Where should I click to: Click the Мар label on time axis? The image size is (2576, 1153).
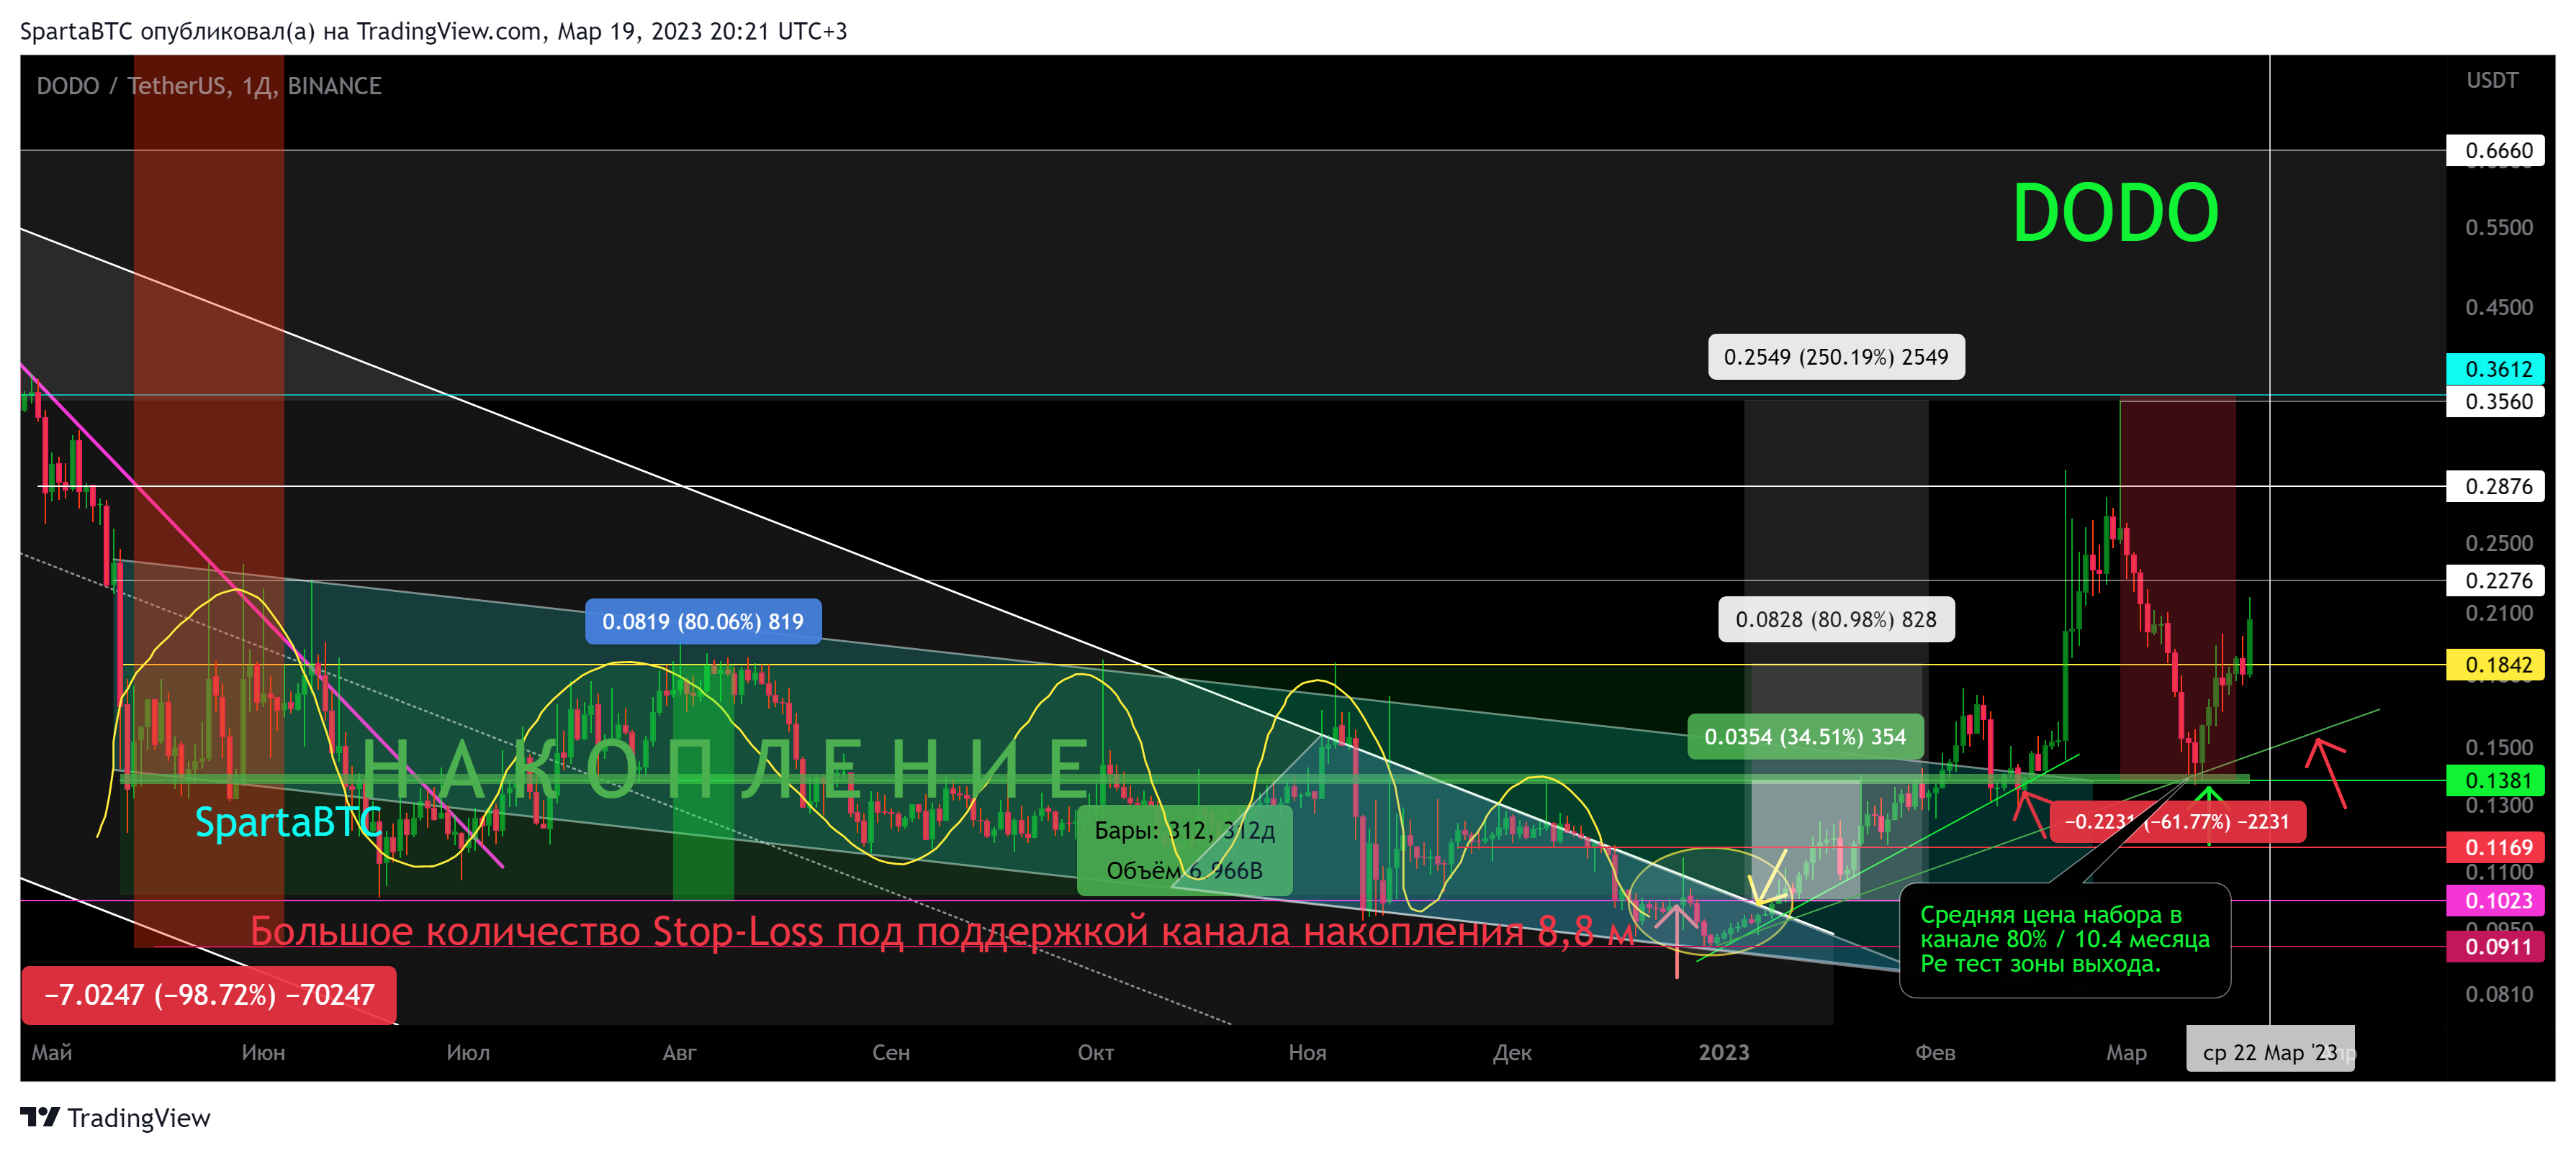click(2127, 1052)
